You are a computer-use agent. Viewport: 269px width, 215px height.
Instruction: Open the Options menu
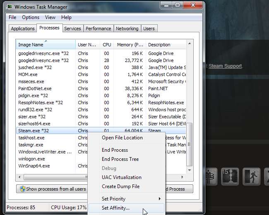tap(31, 17)
